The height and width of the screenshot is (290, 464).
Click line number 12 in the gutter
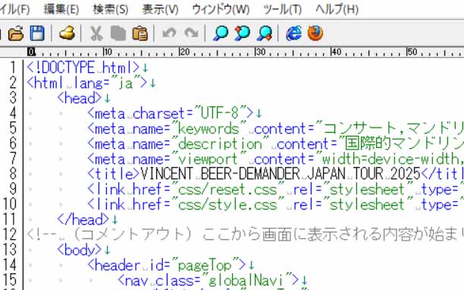[x=10, y=235]
